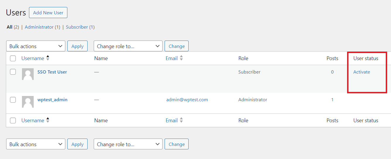Open the SSO Test User profile link
The width and height of the screenshot is (391, 159).
pos(52,72)
